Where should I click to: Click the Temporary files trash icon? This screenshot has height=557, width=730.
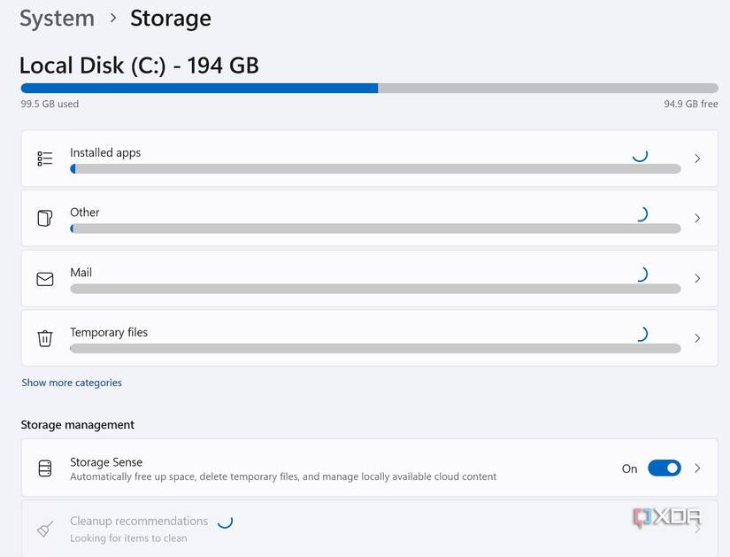[x=45, y=337]
